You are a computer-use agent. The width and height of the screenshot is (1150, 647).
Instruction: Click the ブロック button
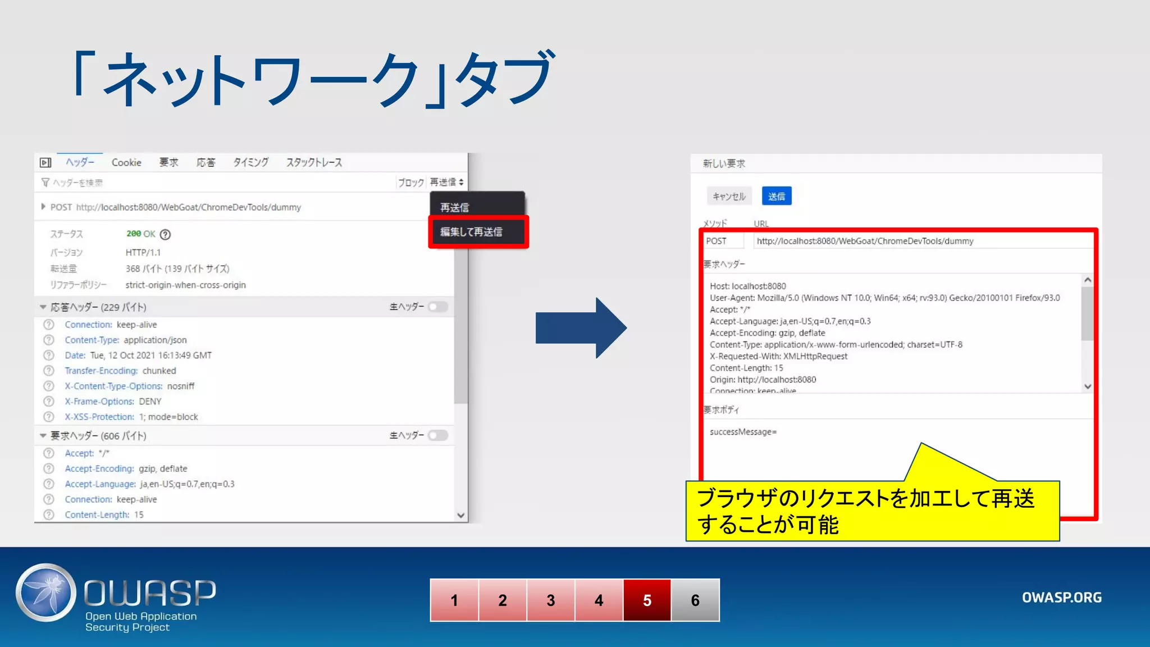point(411,183)
